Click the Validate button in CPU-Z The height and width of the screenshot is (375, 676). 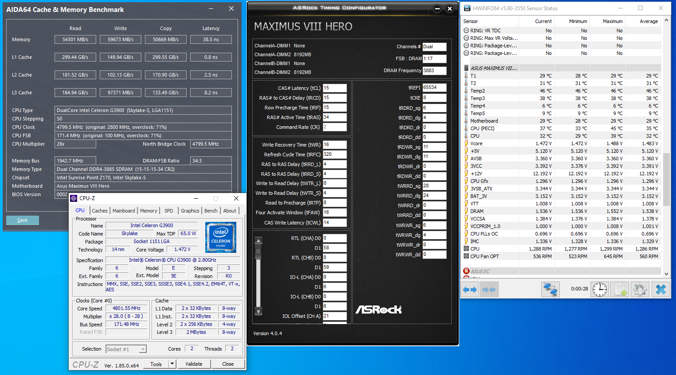click(x=194, y=364)
